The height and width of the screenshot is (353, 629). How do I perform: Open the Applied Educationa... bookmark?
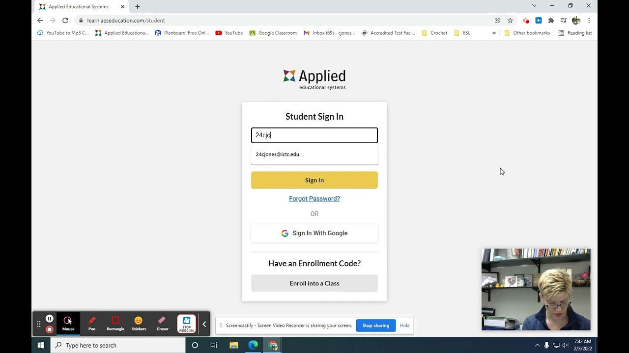[x=122, y=33]
